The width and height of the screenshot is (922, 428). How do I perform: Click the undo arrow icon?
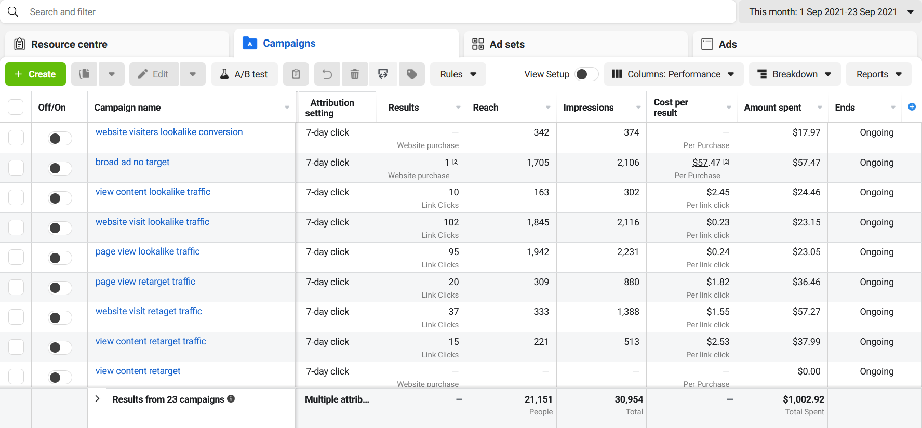click(327, 74)
